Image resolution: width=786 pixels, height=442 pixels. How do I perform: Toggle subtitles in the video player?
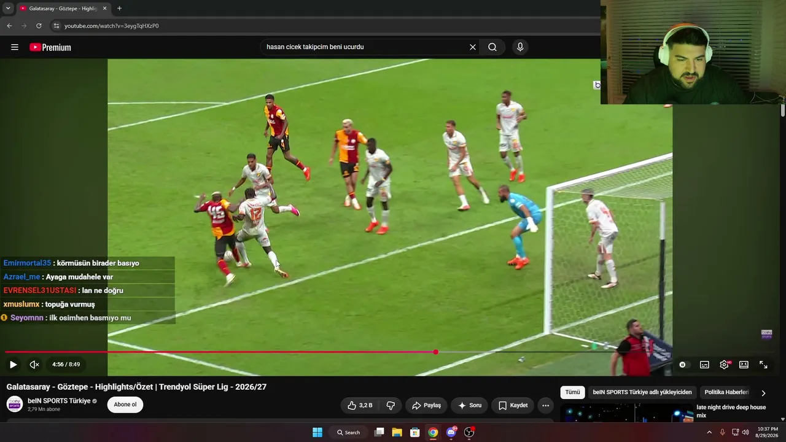704,365
